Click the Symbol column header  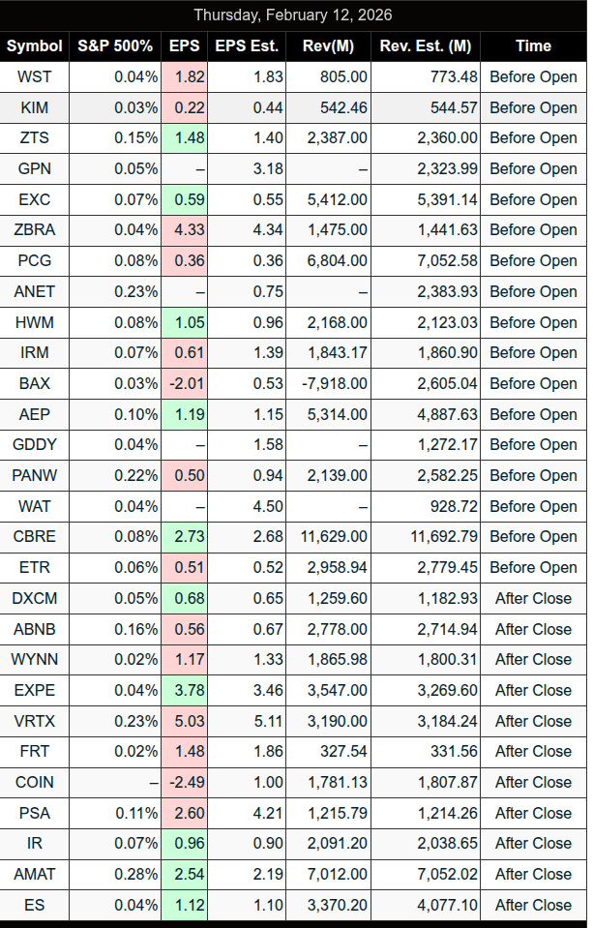click(35, 45)
